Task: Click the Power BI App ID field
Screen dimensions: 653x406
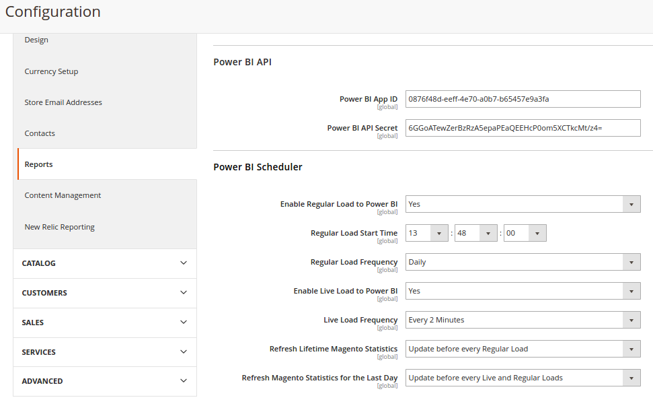Action: 523,99
